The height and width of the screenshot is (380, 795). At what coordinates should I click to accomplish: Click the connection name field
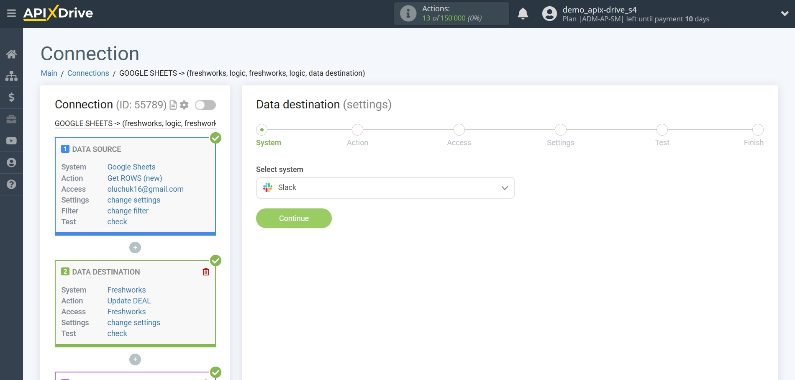click(135, 123)
